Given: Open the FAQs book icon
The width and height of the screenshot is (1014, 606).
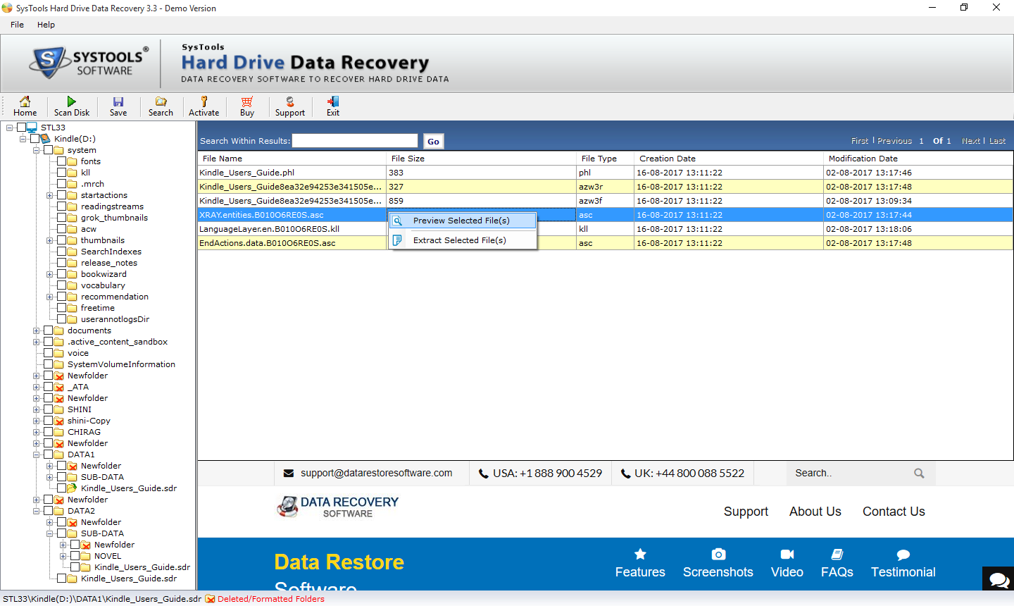Looking at the screenshot, I should point(837,554).
